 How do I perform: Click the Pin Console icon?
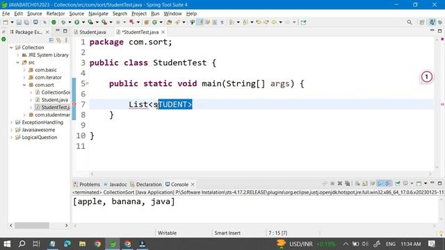[x=398, y=183]
